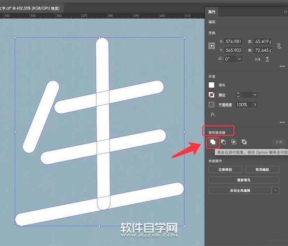Click the Exclude pathfinder icon
The width and height of the screenshot is (288, 246).
(x=244, y=142)
